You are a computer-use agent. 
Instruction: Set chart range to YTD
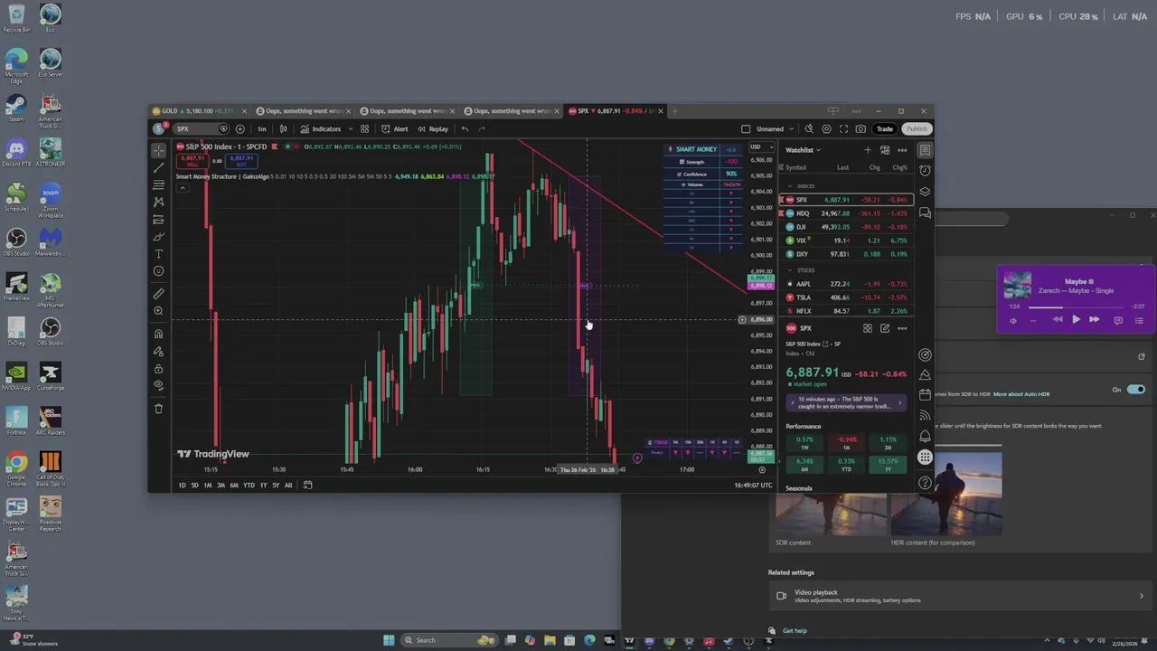(249, 486)
